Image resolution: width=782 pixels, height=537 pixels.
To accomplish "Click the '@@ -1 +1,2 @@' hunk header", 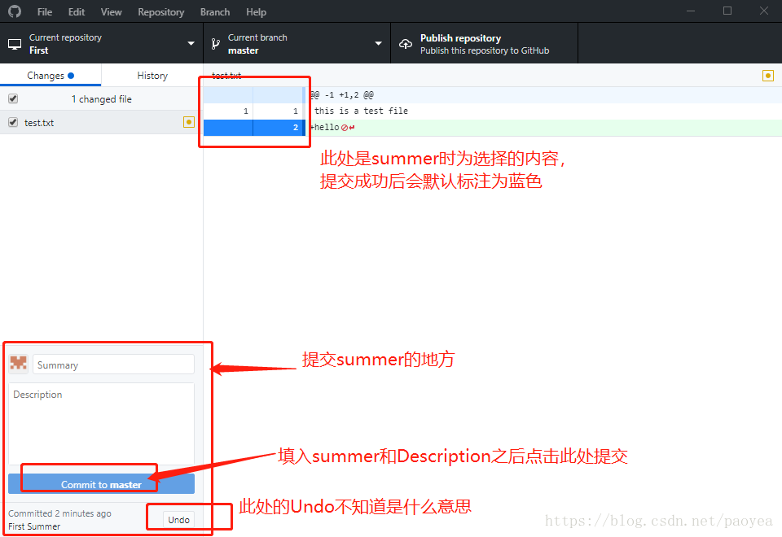I will click(x=341, y=94).
